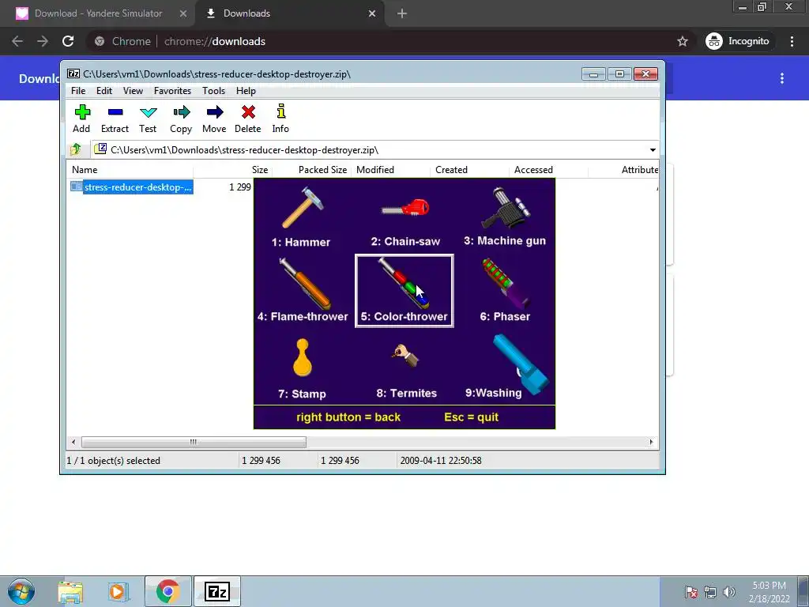This screenshot has height=607, width=809.
Task: Open a new Chrome tab
Action: (402, 13)
